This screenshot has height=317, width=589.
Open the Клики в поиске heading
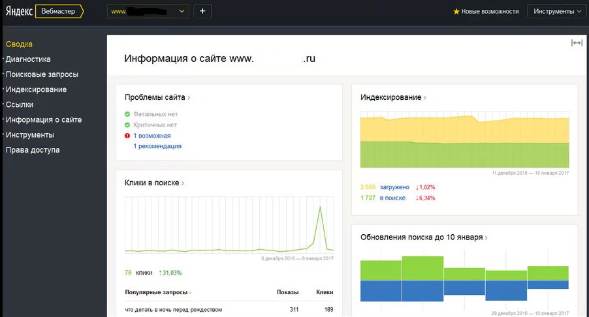click(151, 183)
